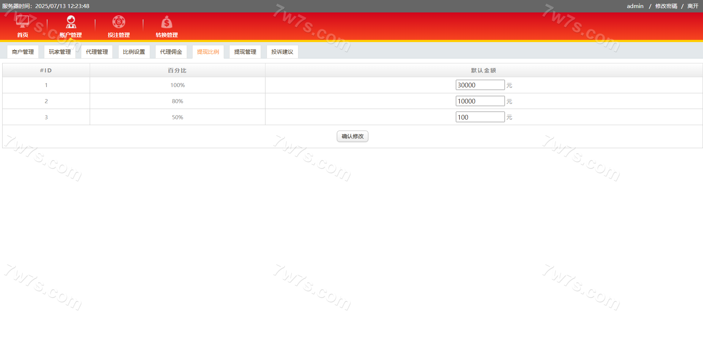Click the 80% row amount input
This screenshot has width=703, height=338.
point(480,101)
